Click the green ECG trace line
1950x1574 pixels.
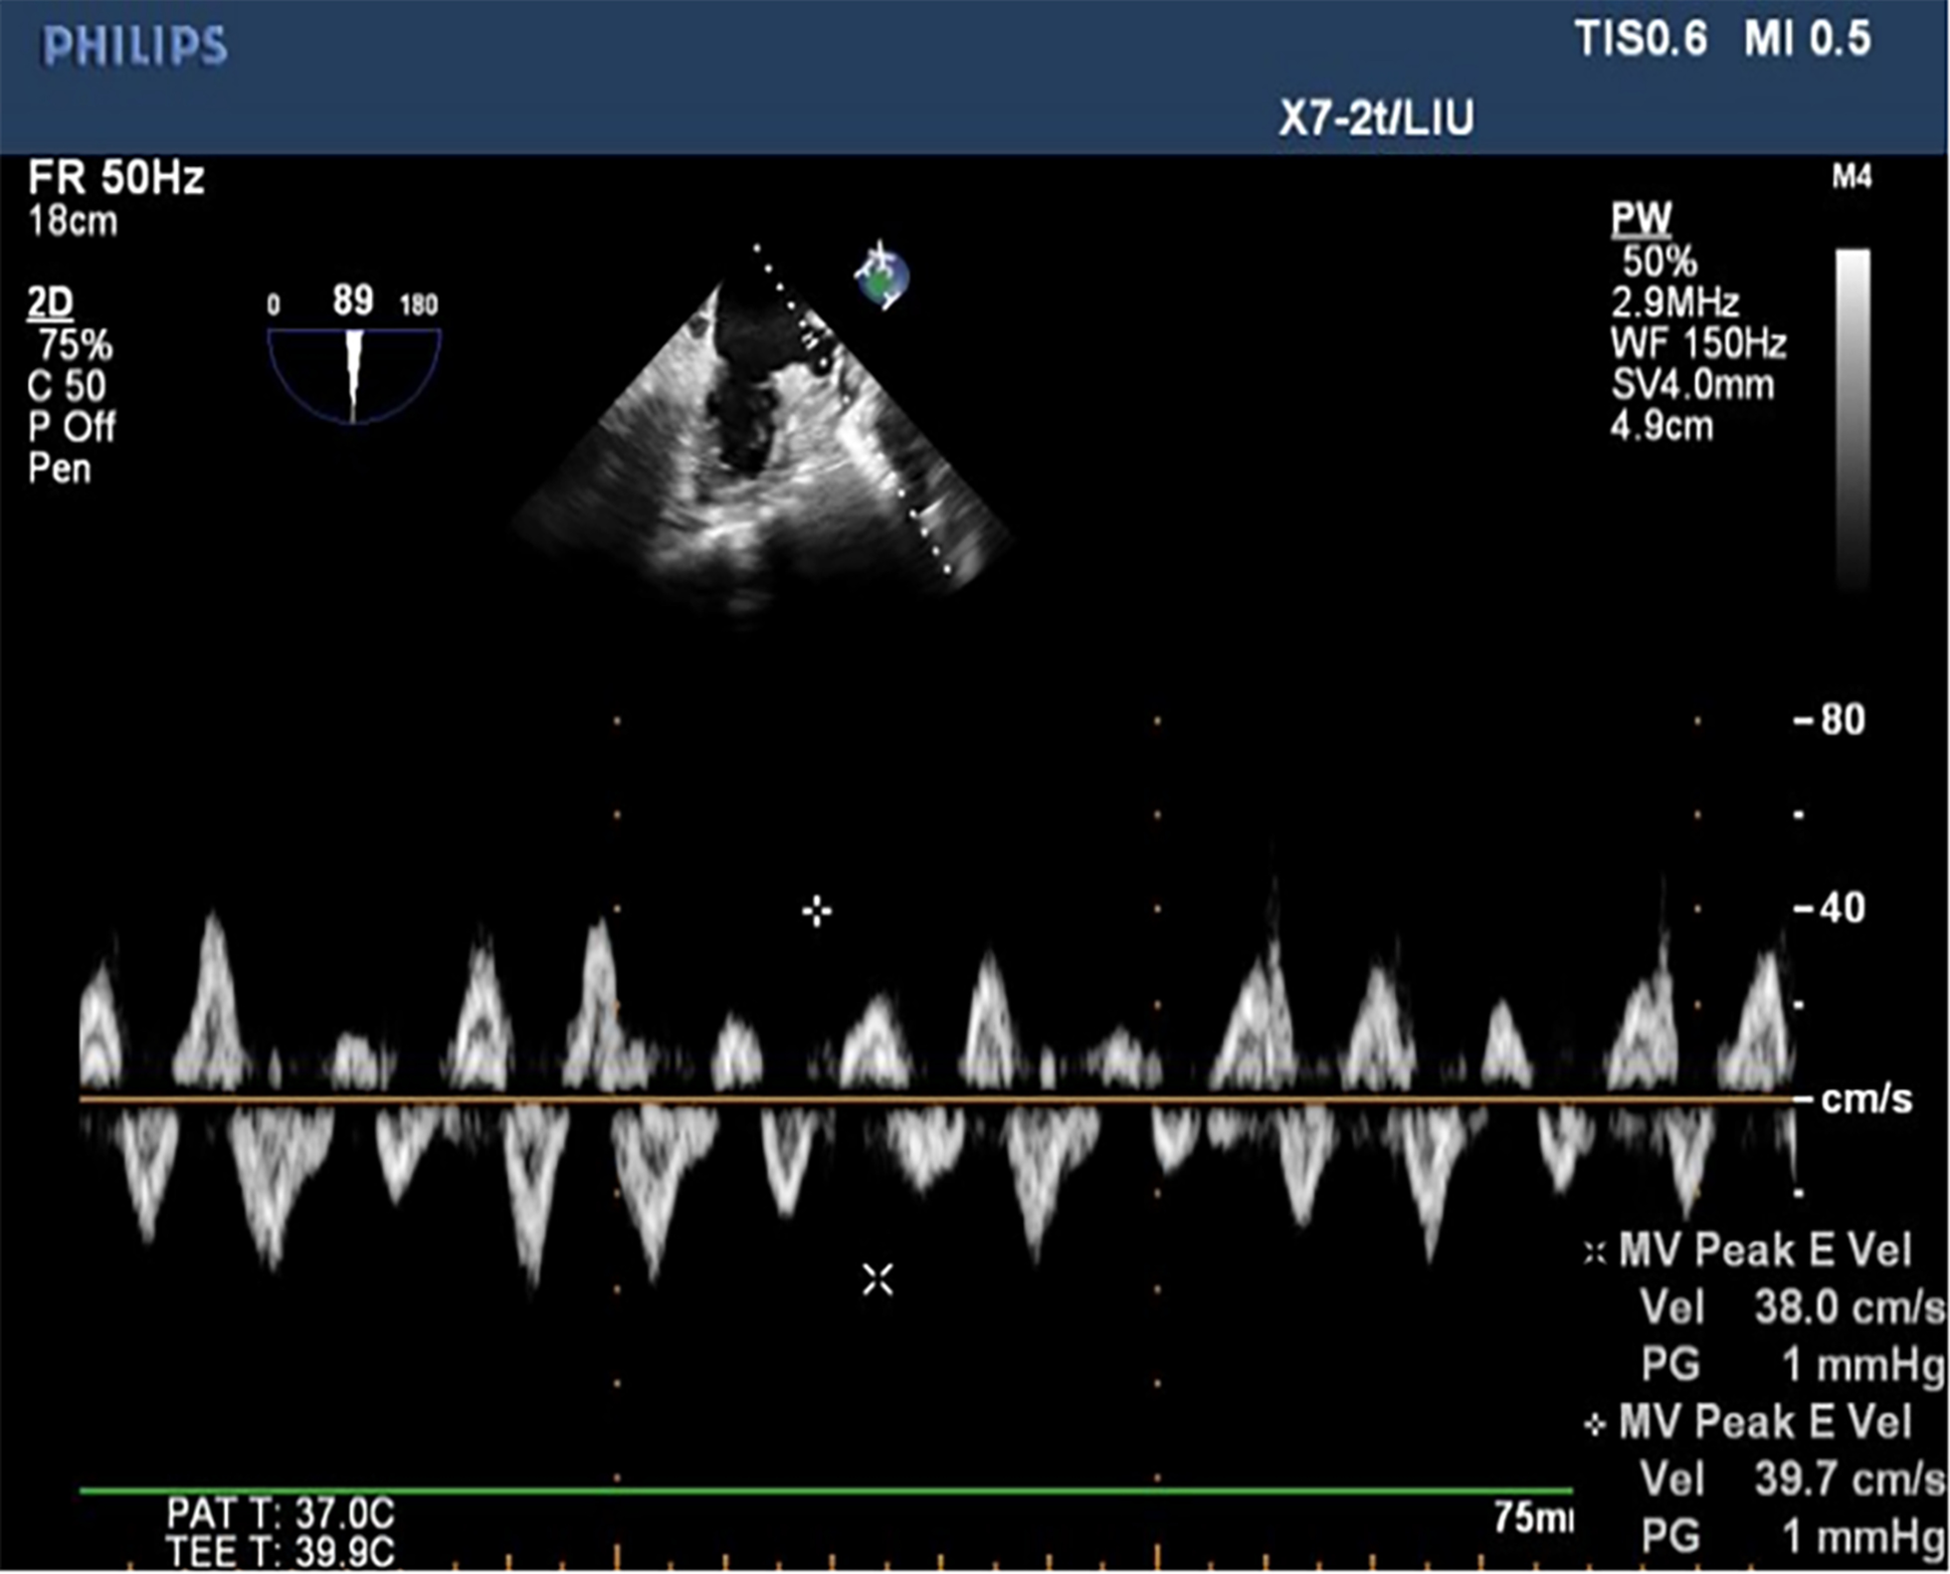point(826,1490)
